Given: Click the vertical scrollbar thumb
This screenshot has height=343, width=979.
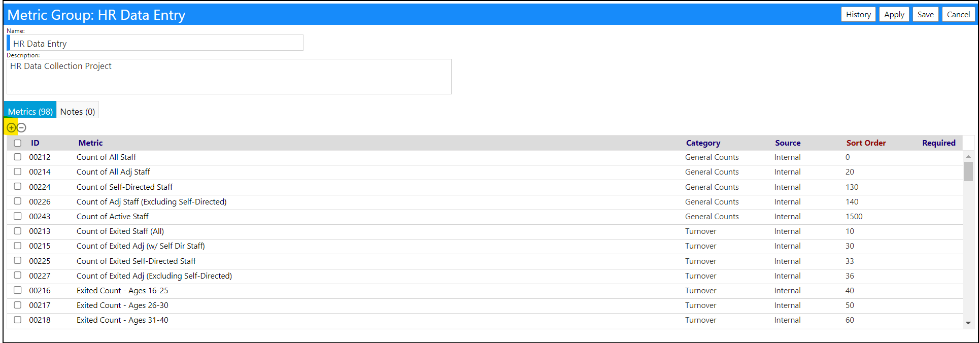Looking at the screenshot, I should click(968, 171).
